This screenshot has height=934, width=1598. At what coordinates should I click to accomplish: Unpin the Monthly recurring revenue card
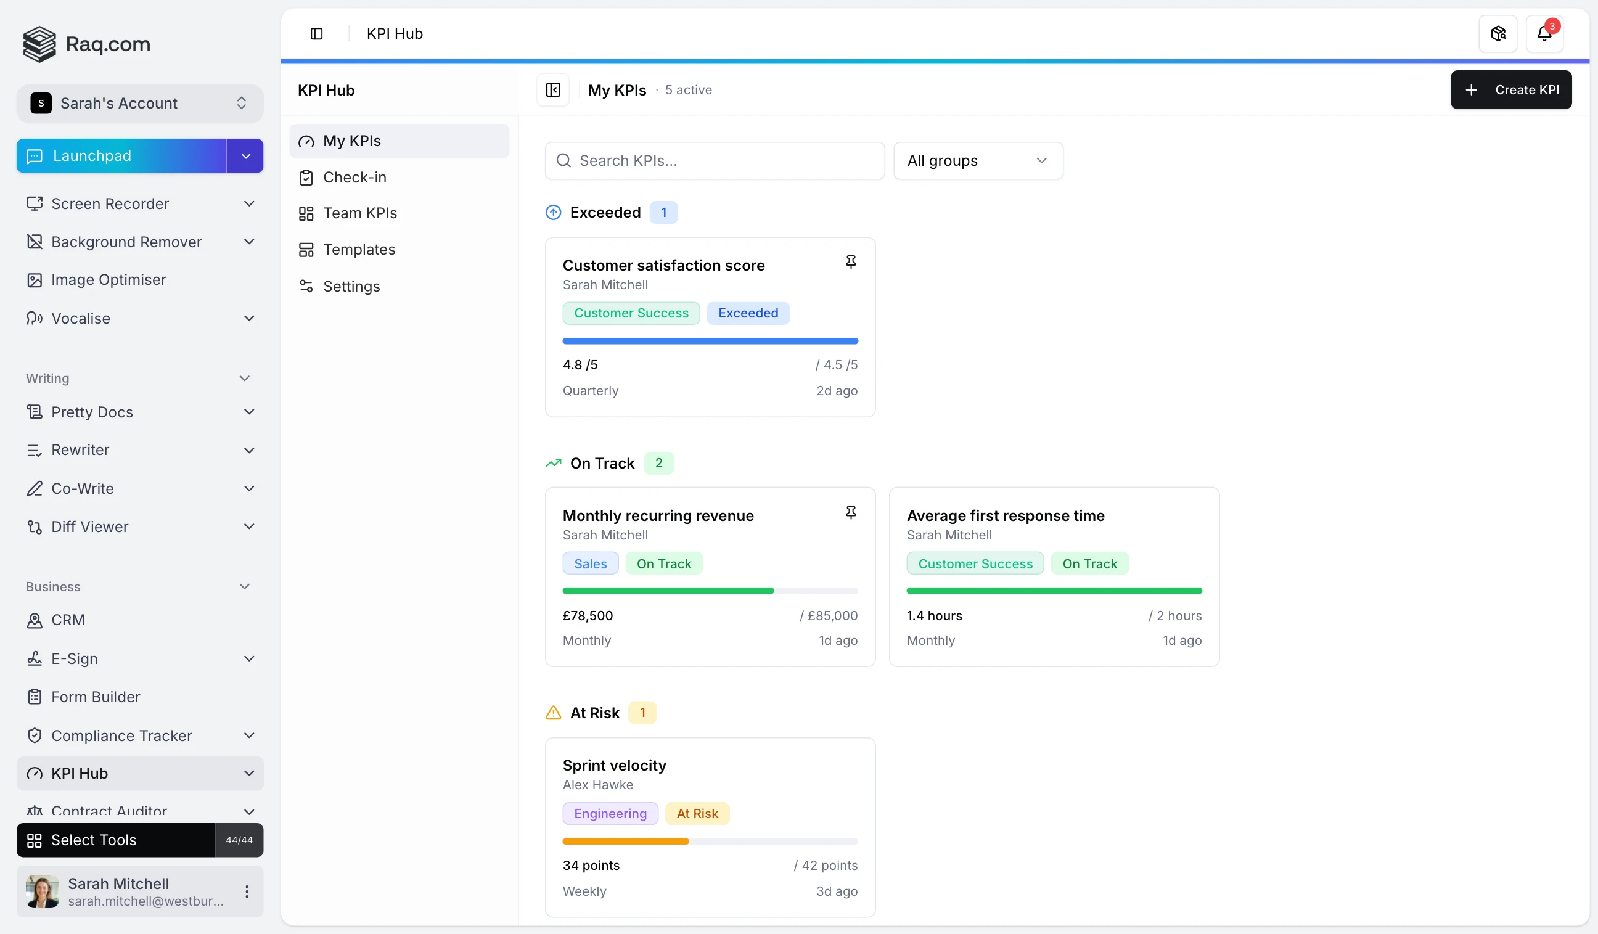850,512
